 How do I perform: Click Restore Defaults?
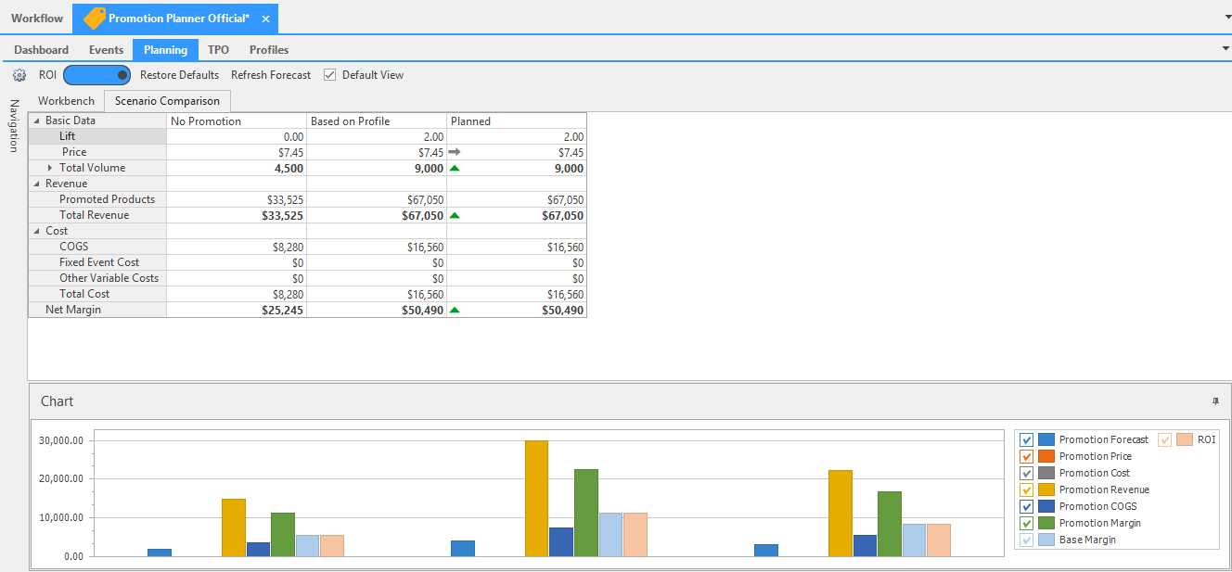tap(179, 75)
